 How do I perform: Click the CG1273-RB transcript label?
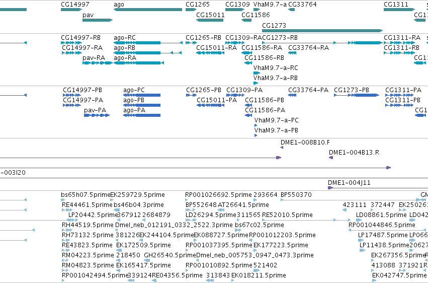pos(280,37)
